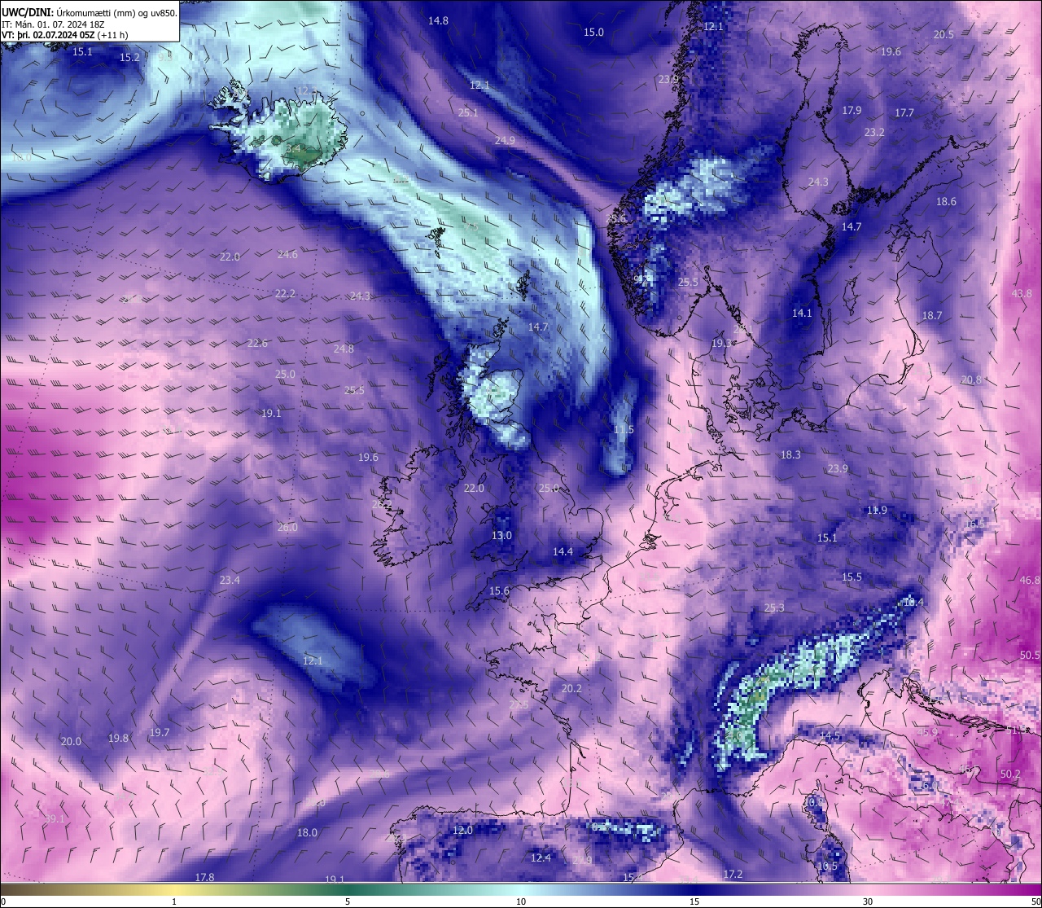Click the 18.3 value label
Screen dimensions: 1042x908
pyautogui.click(x=790, y=454)
